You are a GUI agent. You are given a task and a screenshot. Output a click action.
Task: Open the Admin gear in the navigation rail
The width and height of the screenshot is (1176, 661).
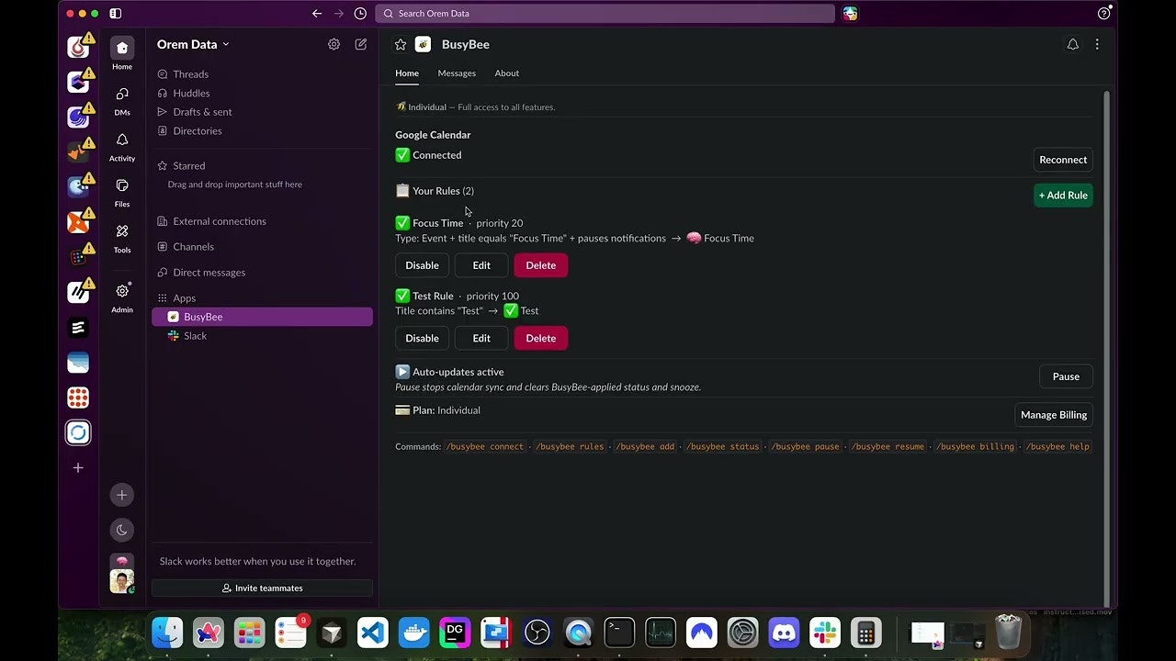pos(122,297)
